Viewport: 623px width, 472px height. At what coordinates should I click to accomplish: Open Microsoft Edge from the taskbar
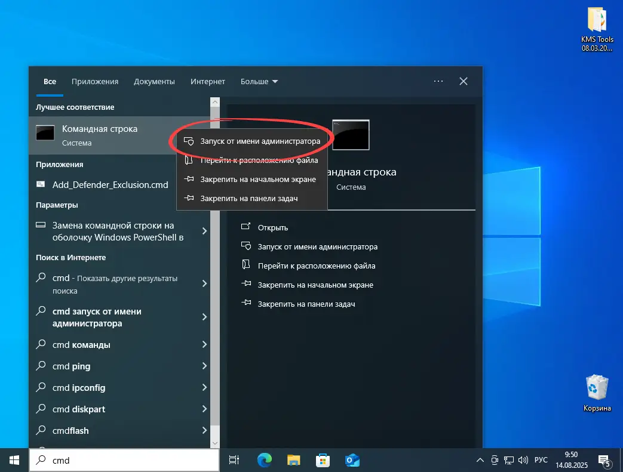pos(264,460)
